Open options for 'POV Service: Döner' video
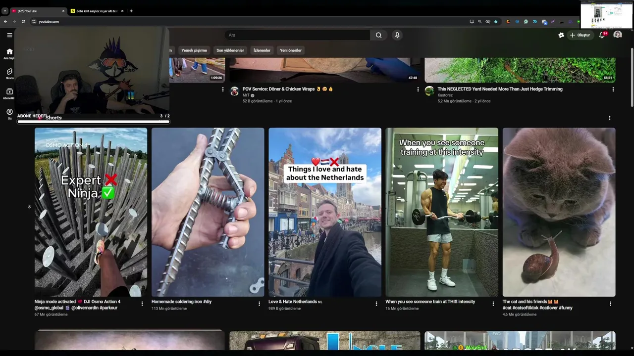The image size is (634, 356). click(418, 89)
